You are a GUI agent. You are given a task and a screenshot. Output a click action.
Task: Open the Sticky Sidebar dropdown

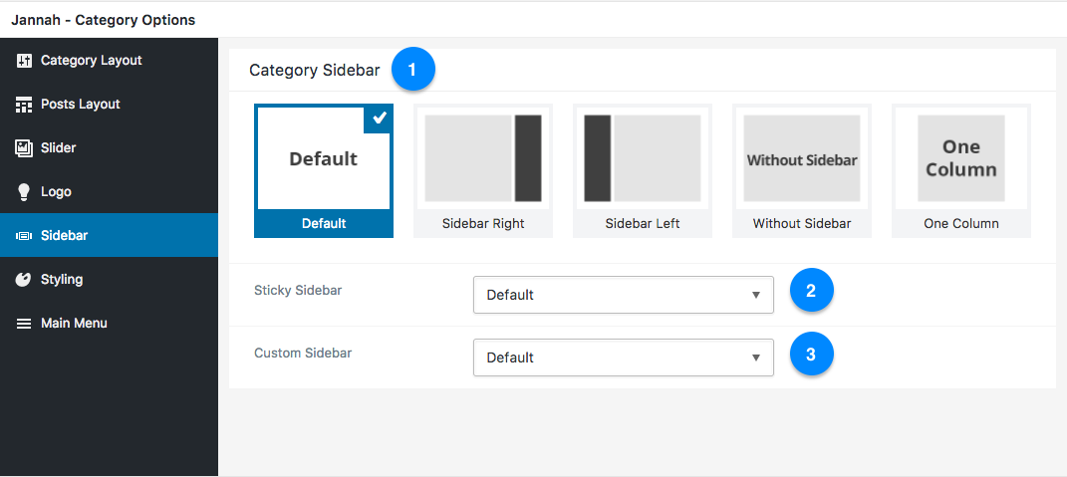pyautogui.click(x=624, y=295)
